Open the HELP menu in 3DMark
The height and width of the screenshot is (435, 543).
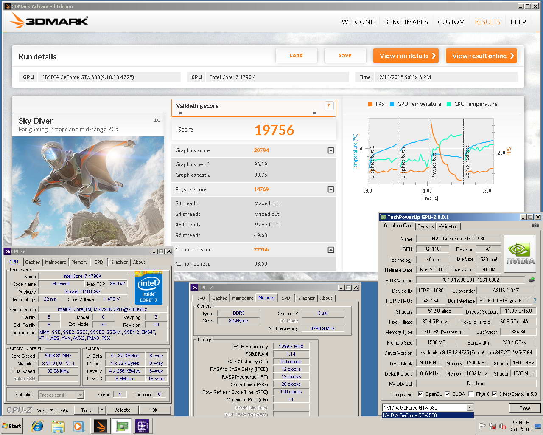[518, 22]
